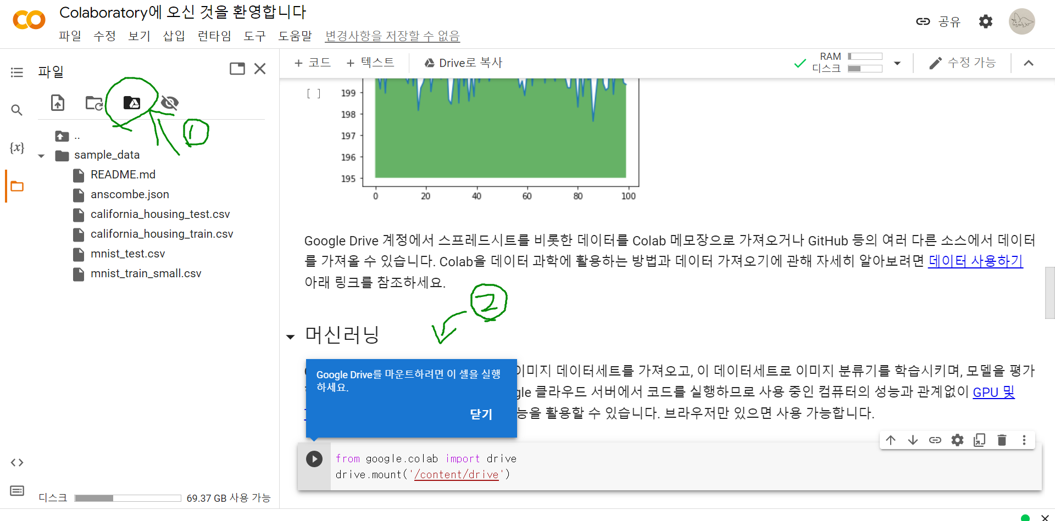
Task: Open the GPU 및 link
Action: pos(993,392)
